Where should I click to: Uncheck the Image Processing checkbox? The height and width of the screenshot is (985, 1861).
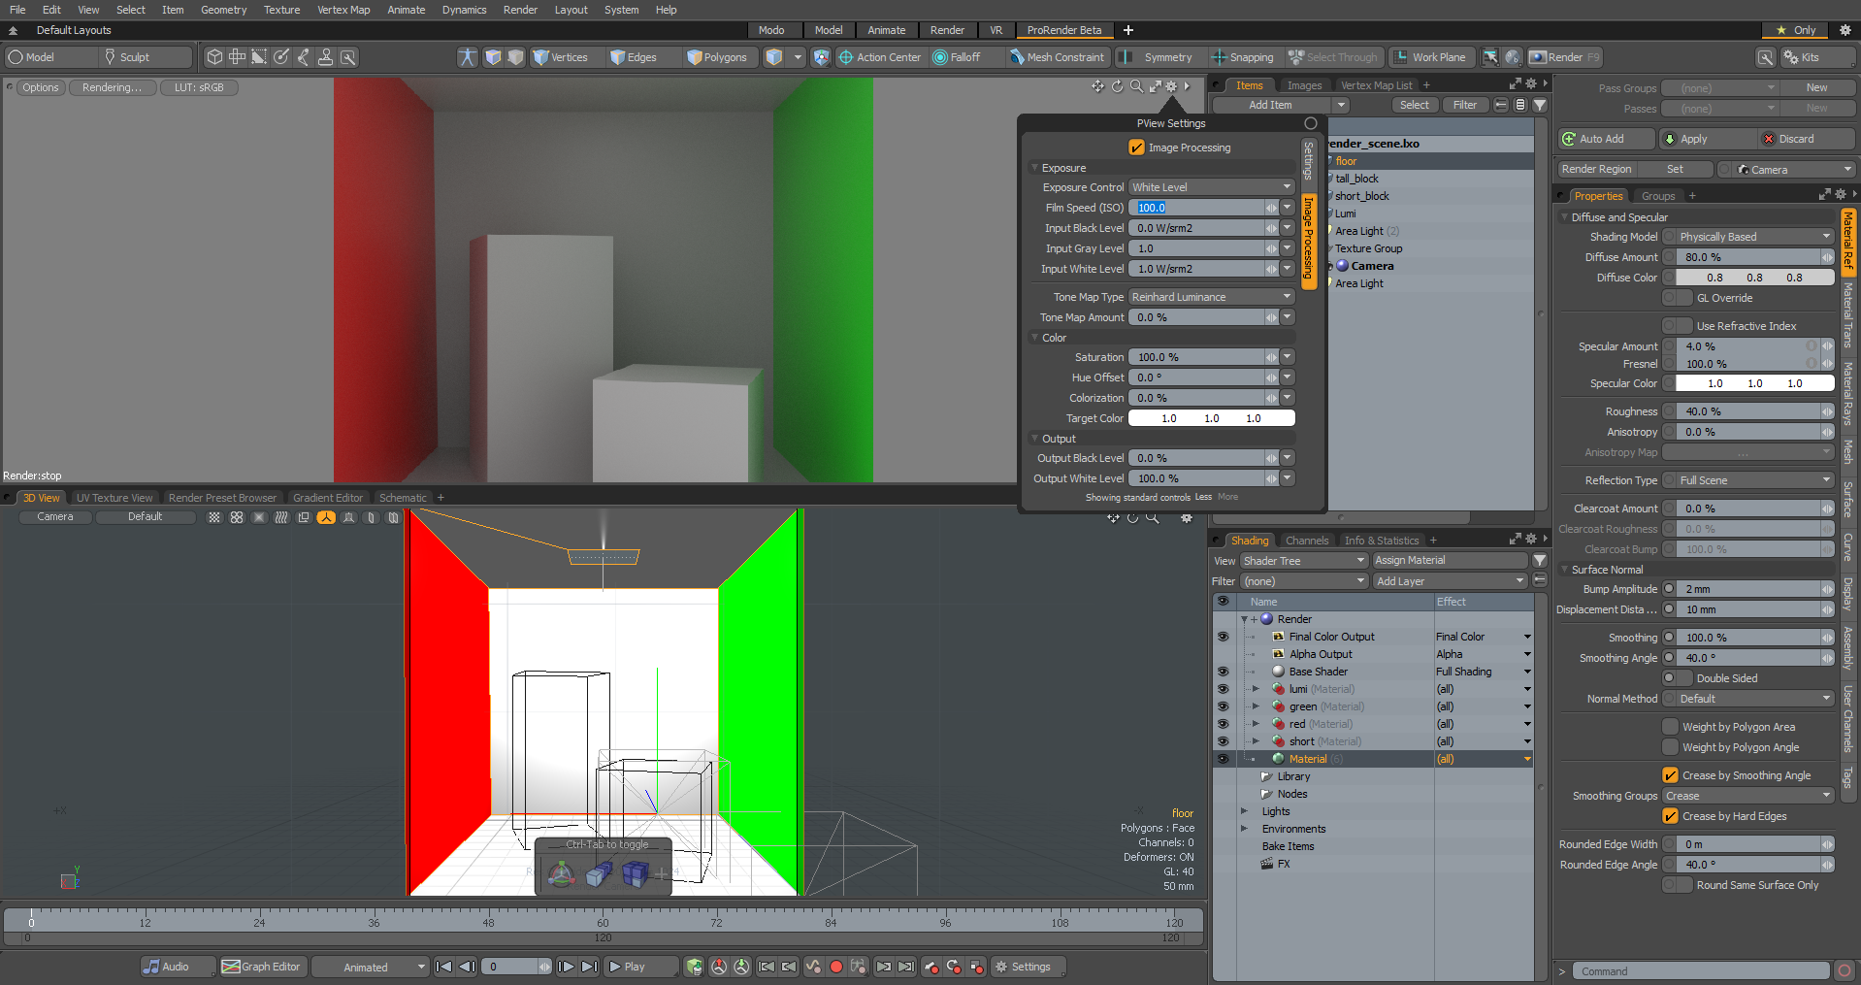[1136, 148]
